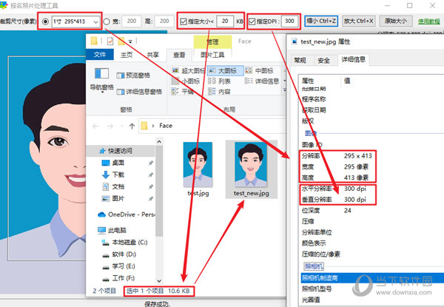
Task: Select the custom 宽/高 size radio button
Action: pyautogui.click(x=107, y=21)
